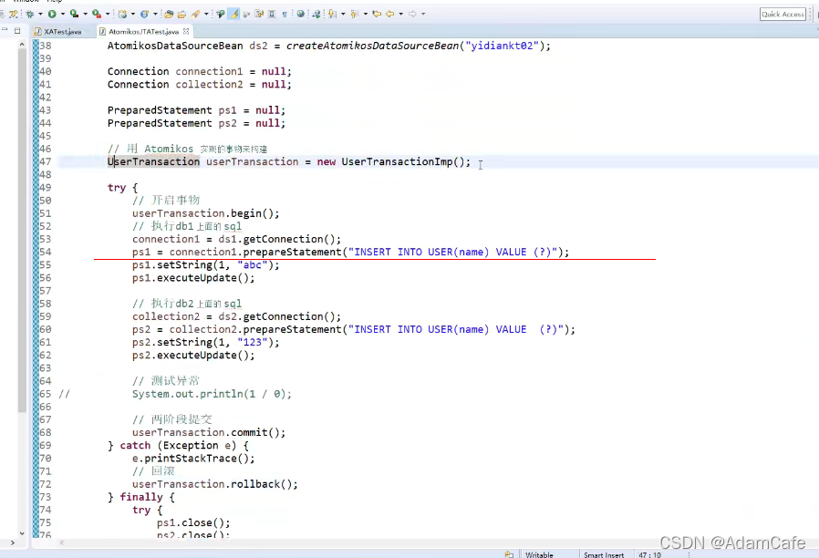This screenshot has height=558, width=819.
Task: Minimize the left view panel
Action: pyautogui.click(x=5, y=30)
